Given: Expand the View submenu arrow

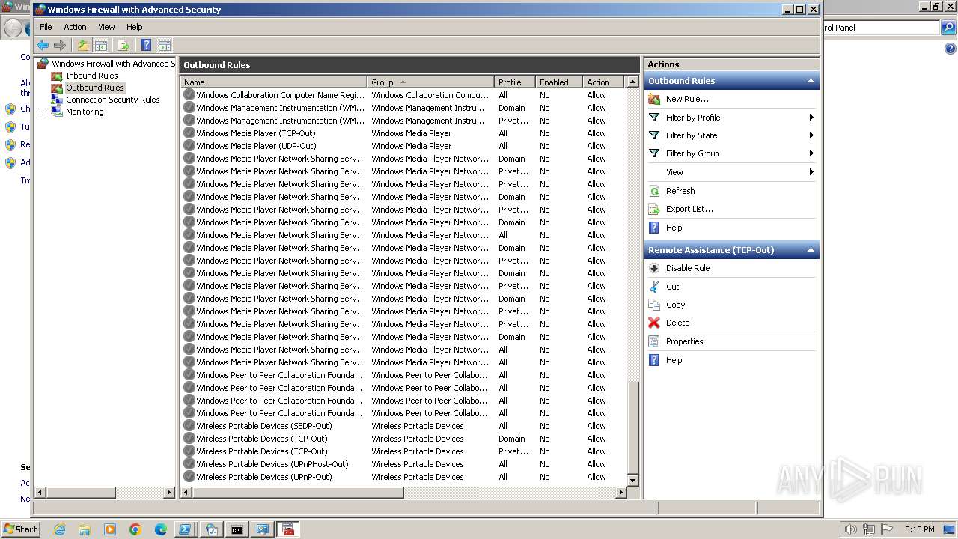Looking at the screenshot, I should point(811,172).
